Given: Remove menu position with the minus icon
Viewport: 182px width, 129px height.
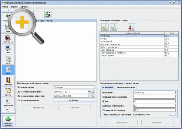Looking at the screenshot, I should (113, 27).
